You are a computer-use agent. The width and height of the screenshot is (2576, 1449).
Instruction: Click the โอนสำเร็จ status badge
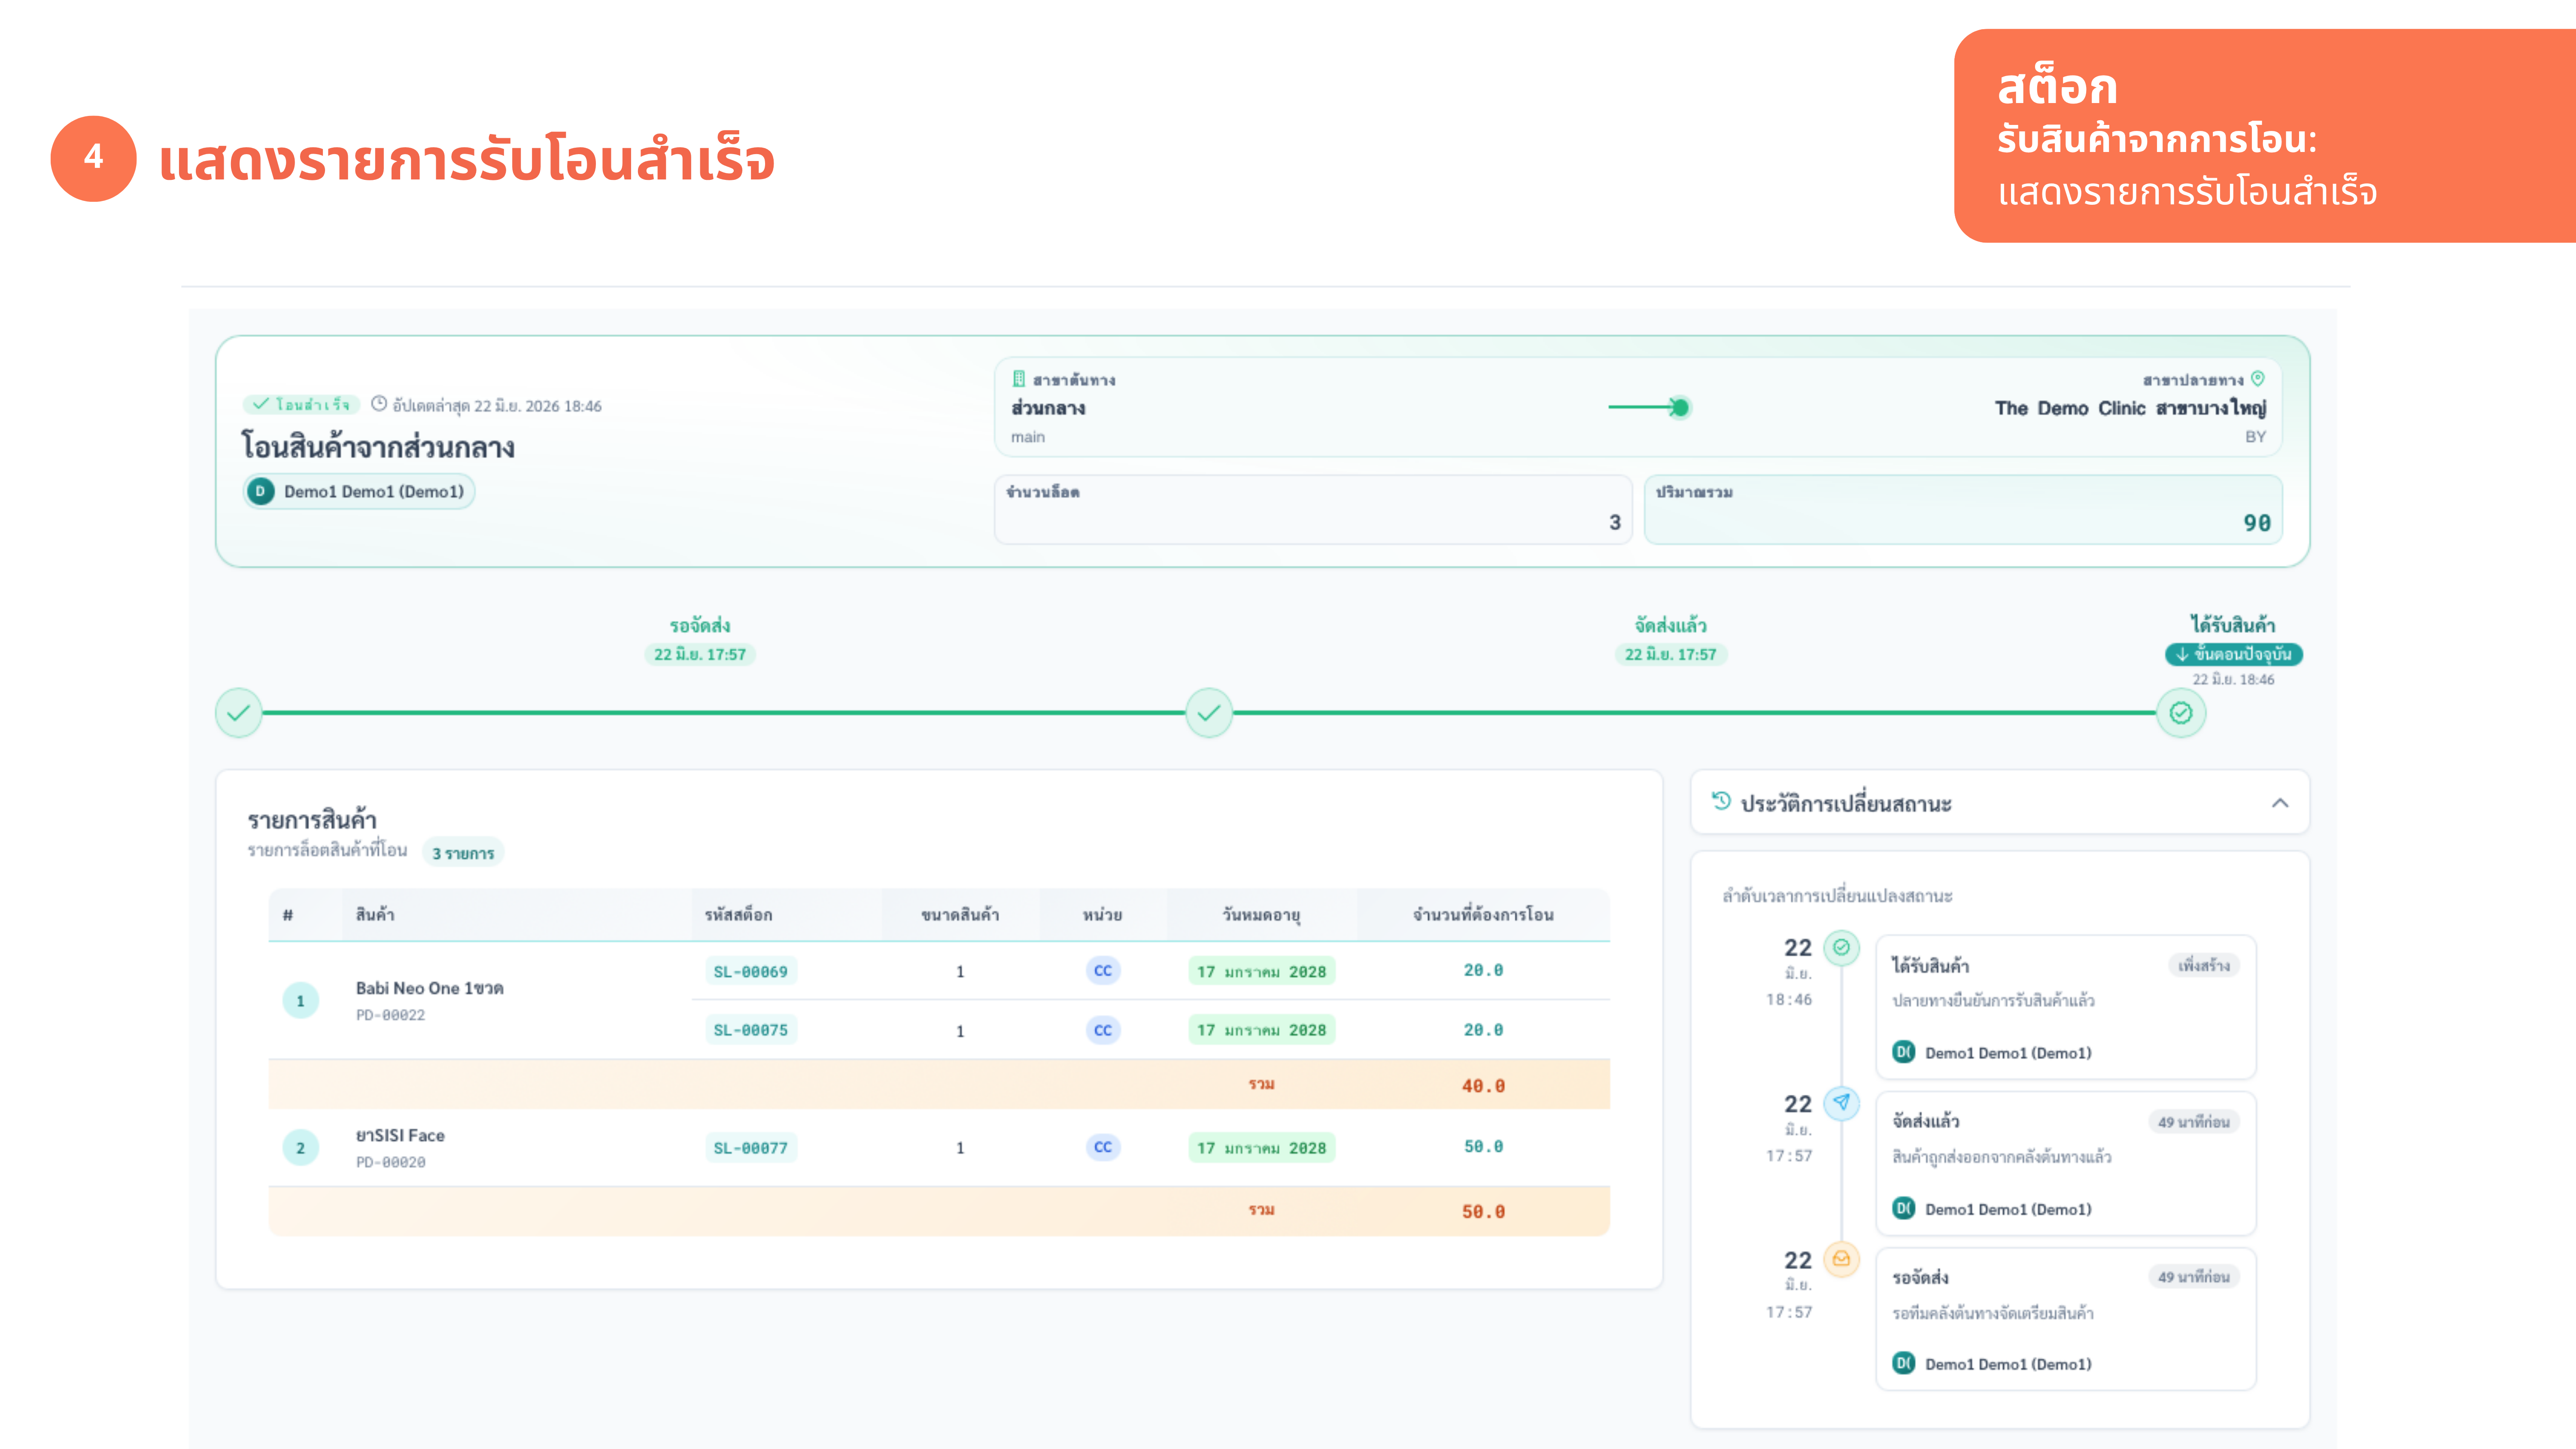click(x=301, y=404)
